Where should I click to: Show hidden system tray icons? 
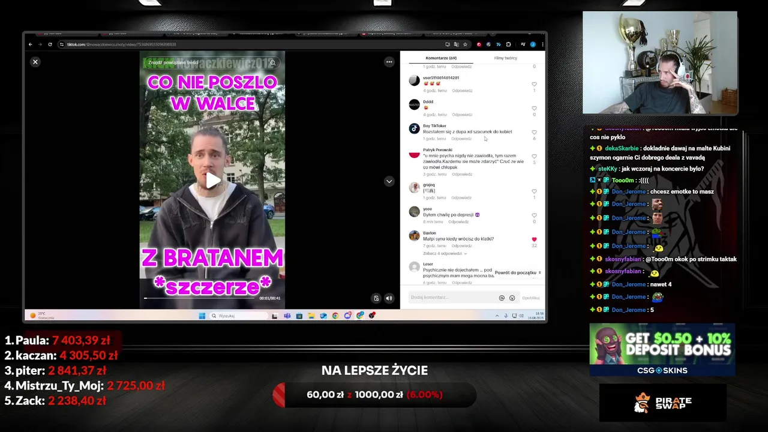[497, 316]
